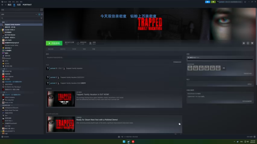Viewport: 257px width, 144px height.
Task: Open advanced filter icon beside search
Action: [x=41, y=18]
